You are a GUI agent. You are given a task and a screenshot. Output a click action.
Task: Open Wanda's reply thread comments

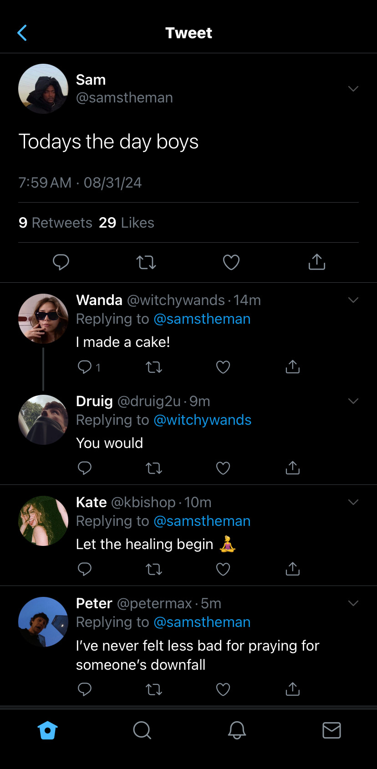(x=85, y=367)
